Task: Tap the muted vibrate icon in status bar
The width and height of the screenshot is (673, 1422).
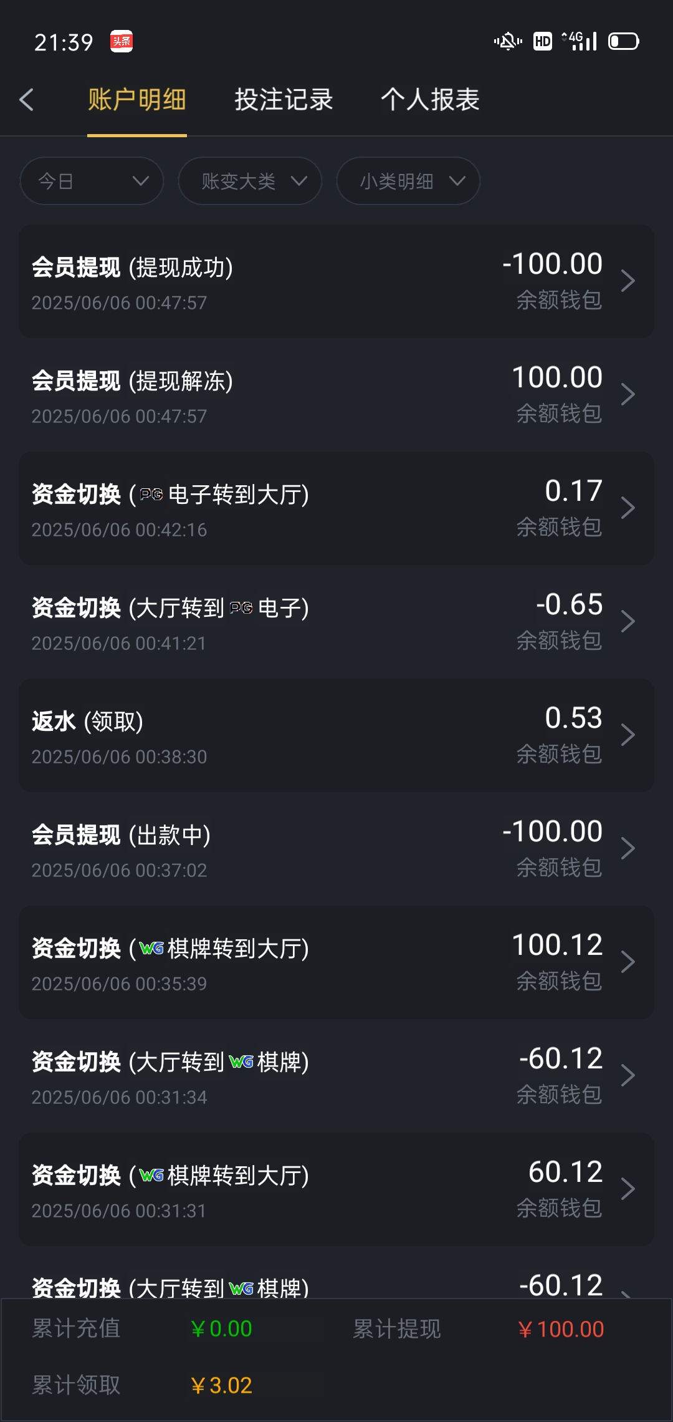Action: pos(508,41)
